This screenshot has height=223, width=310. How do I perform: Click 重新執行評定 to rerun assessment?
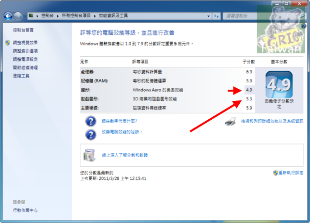point(291,173)
